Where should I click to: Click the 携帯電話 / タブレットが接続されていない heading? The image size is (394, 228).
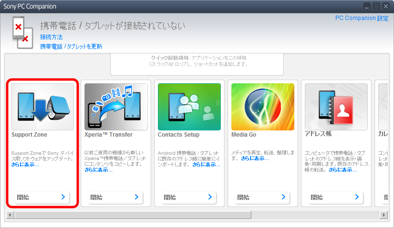[x=113, y=26]
